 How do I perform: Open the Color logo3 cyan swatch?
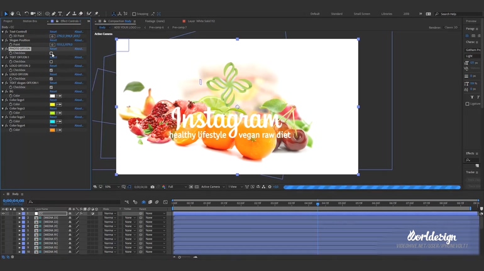coord(52,122)
